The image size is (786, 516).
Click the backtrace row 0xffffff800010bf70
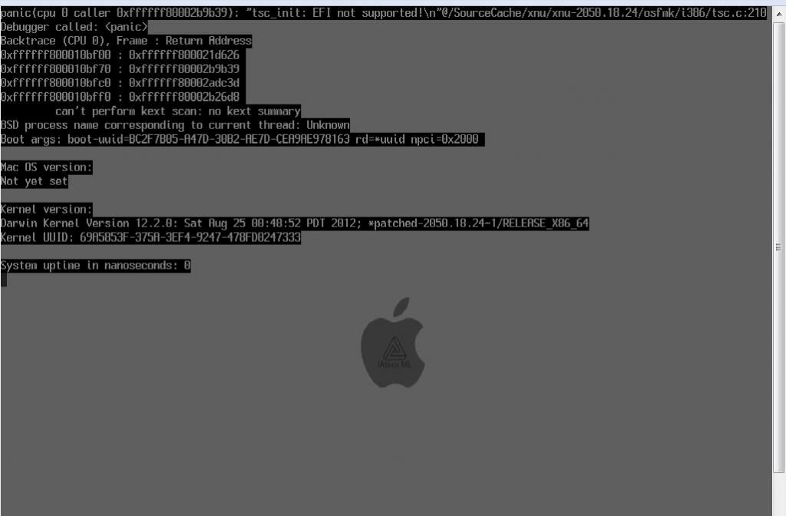tap(120, 68)
